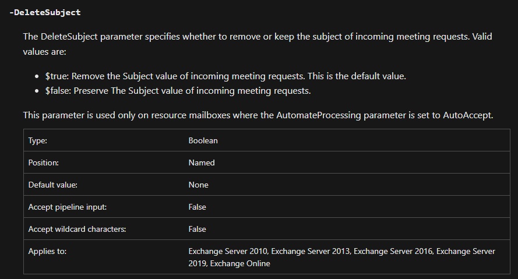Select False in pipeline input row
518x279 pixels.
point(197,207)
